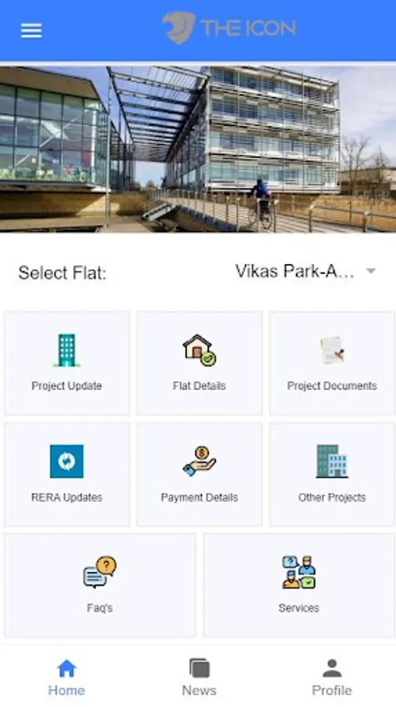This screenshot has height=707, width=396.
Task: Go to the Profile tab
Action: coord(332,677)
